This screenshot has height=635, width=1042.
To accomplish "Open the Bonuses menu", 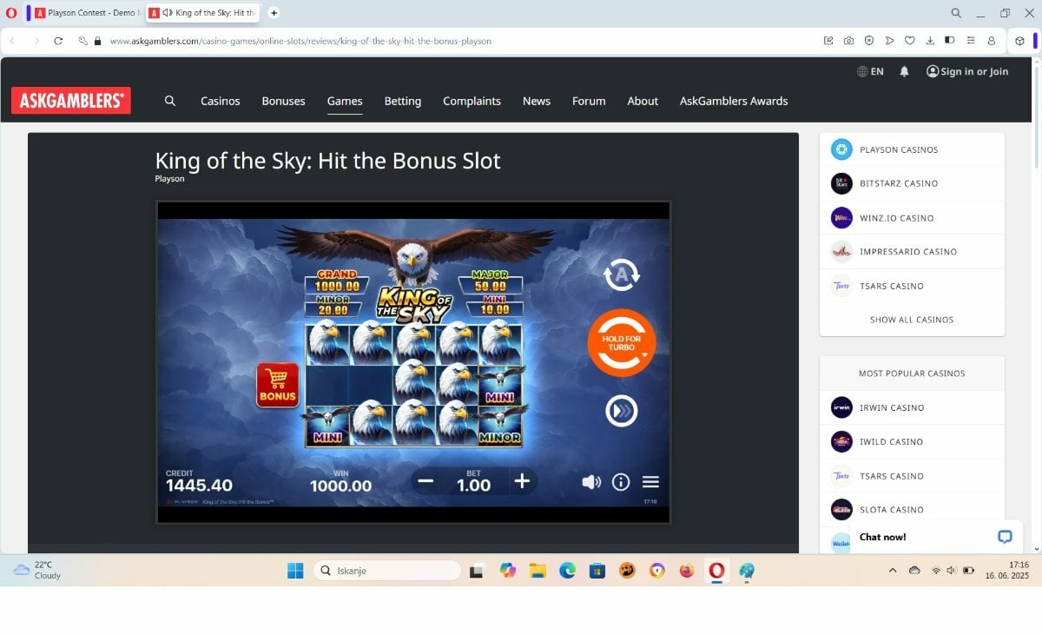I will [x=284, y=101].
